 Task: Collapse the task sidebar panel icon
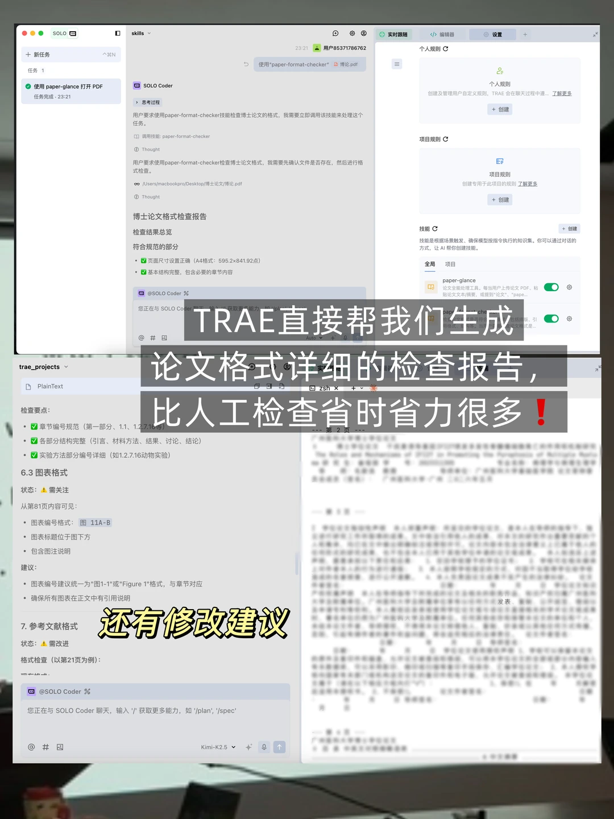click(x=118, y=34)
